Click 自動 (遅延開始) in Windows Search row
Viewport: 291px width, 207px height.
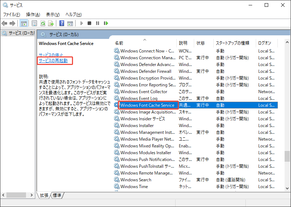pos(231,180)
